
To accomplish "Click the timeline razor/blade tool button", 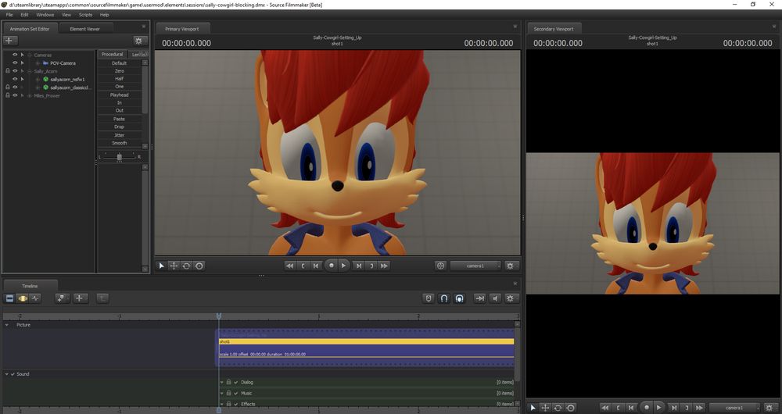I will [x=62, y=298].
